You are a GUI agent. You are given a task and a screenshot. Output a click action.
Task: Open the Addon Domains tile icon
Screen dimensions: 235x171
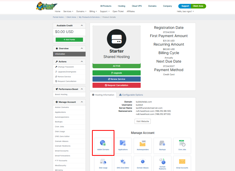tap(103, 143)
